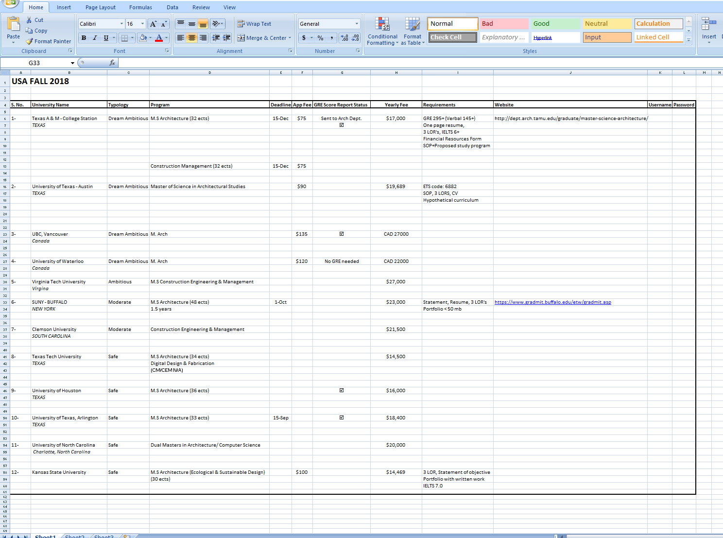Set Middle Align for cell contents
The width and height of the screenshot is (723, 538).
192,24
